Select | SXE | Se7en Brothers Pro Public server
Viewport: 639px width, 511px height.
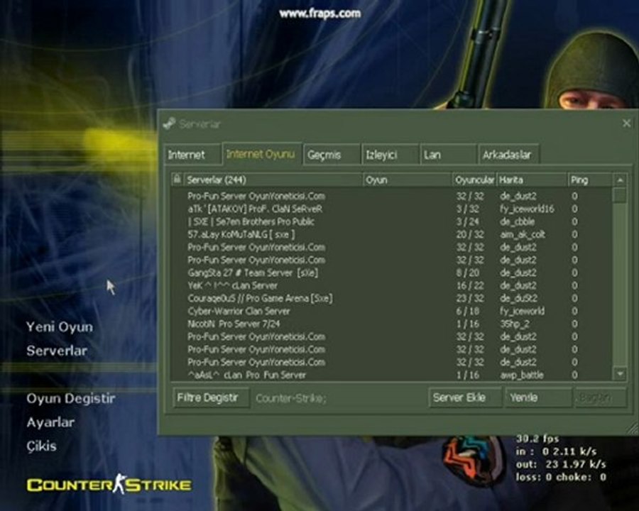pos(391,221)
